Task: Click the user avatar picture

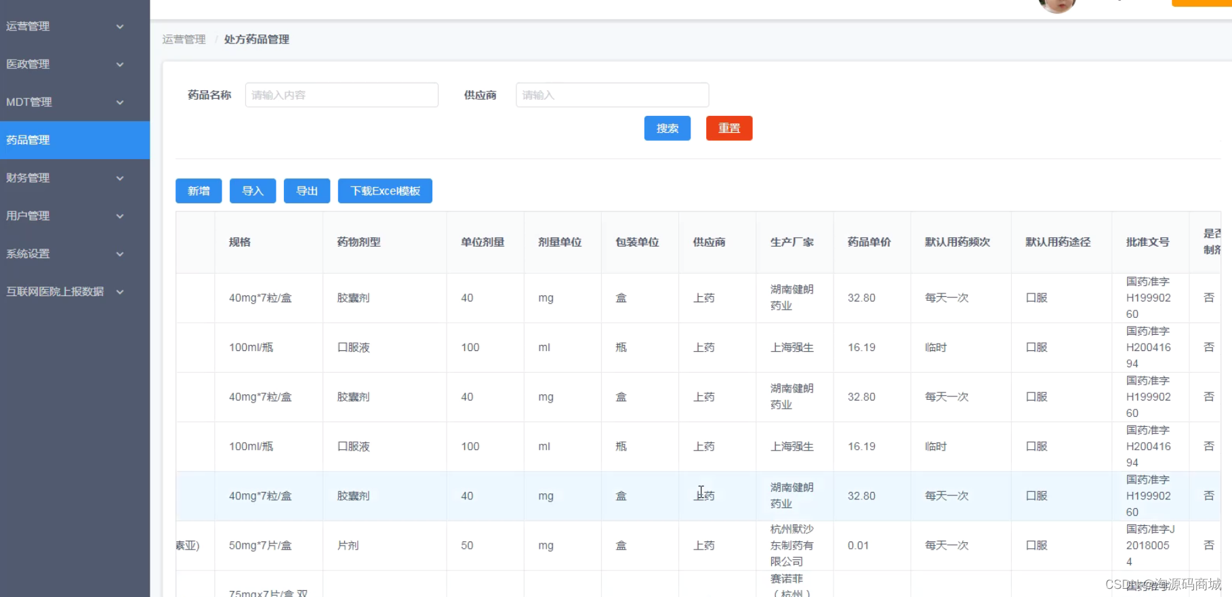Action: coord(1056,5)
